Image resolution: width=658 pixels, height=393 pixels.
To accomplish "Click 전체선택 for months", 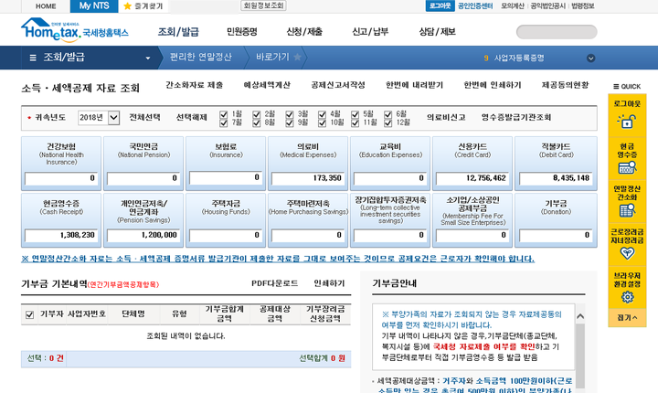I will [144, 118].
